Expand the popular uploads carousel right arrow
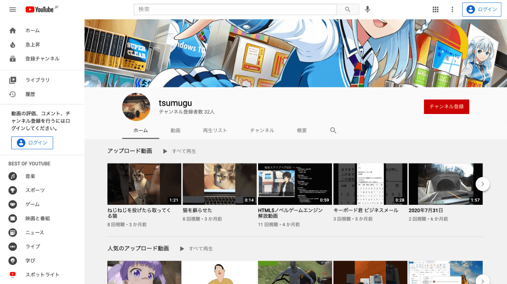 pos(483,281)
